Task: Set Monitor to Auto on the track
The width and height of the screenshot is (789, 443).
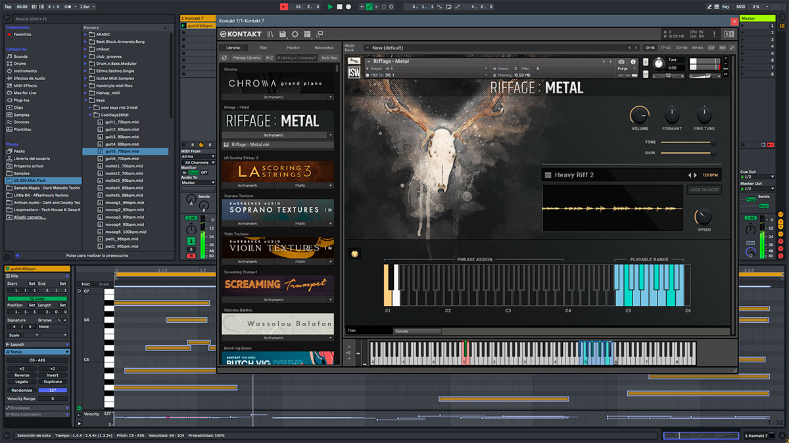Action: [194, 173]
